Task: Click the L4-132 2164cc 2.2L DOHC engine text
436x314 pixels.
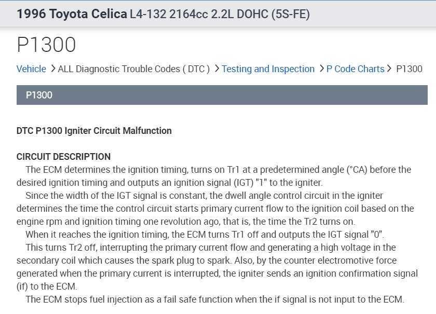Action: (220, 13)
